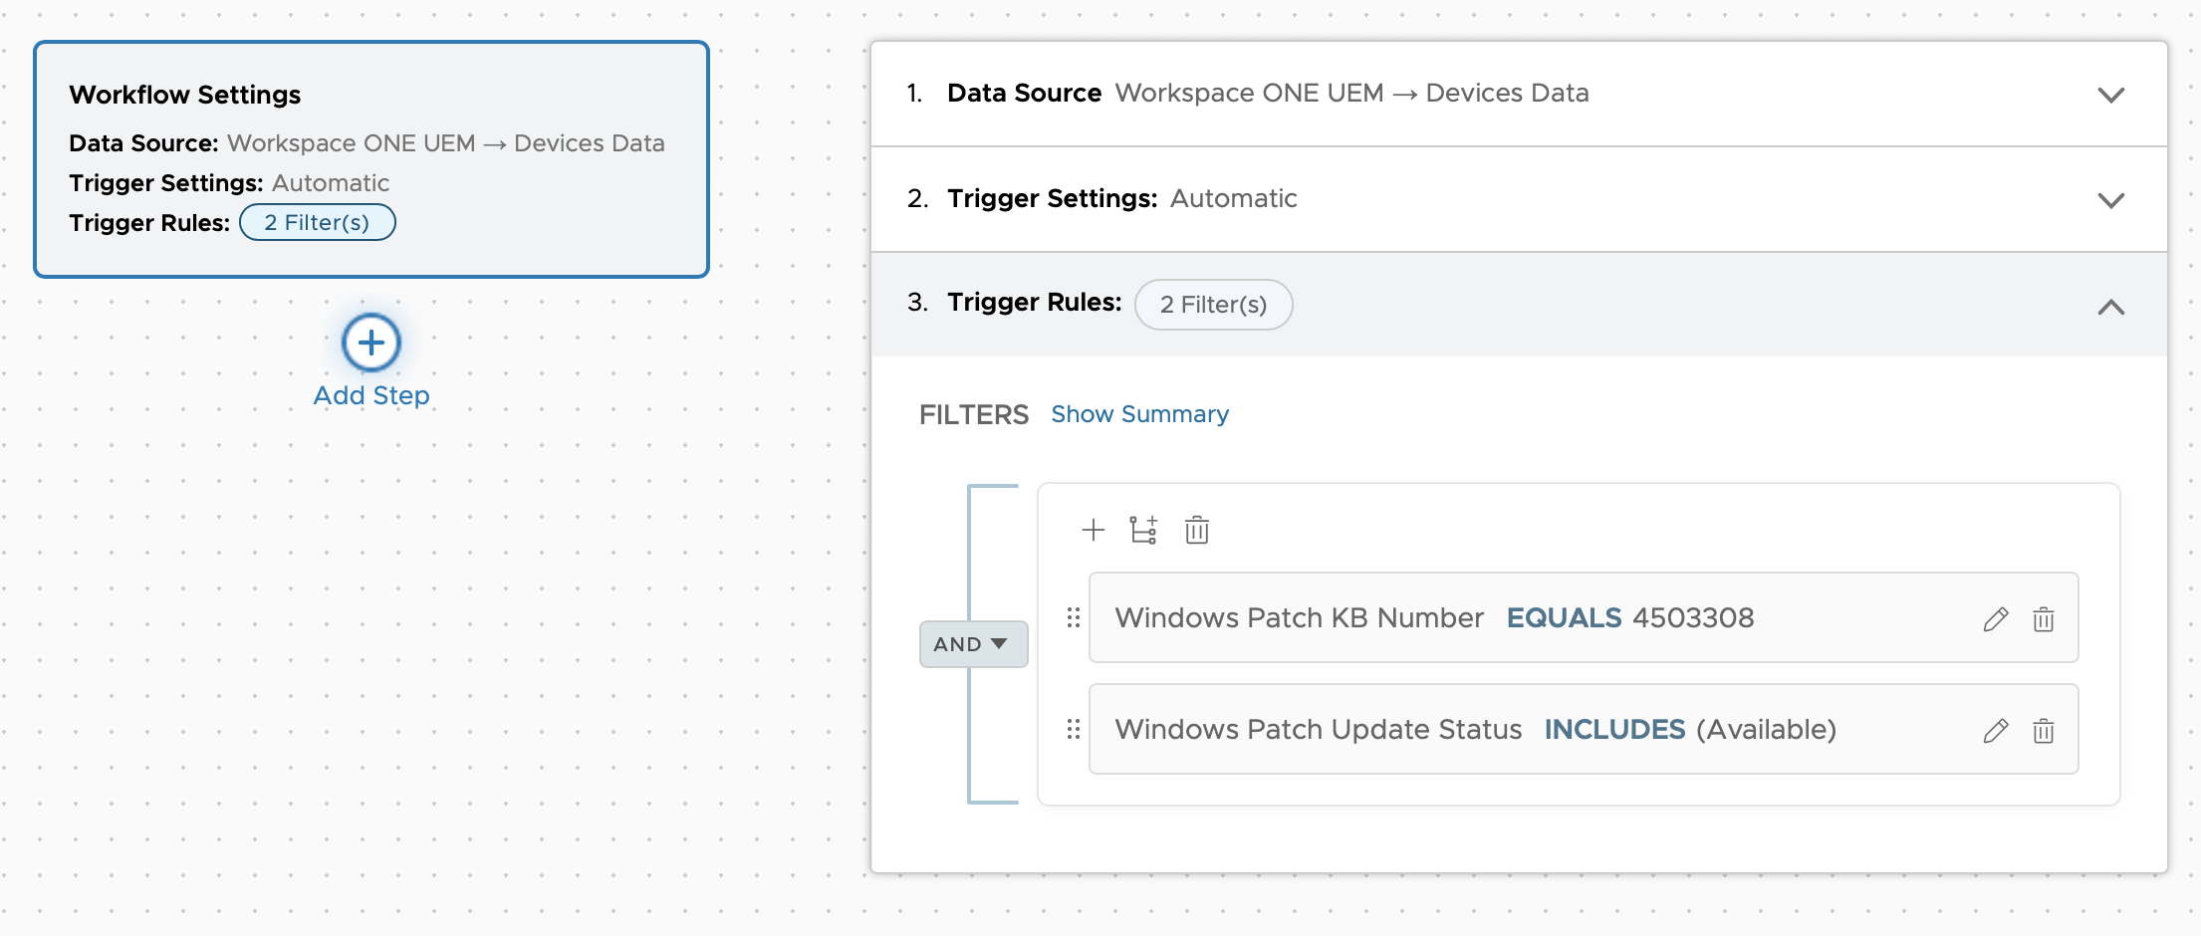
Task: Click the Show Summary link
Action: pos(1139,414)
